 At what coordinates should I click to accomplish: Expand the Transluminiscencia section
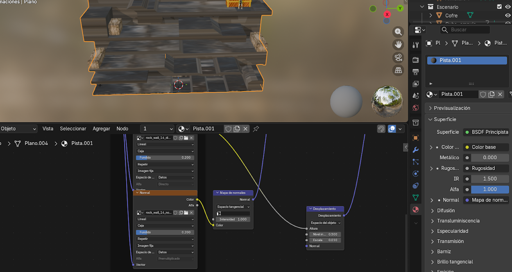point(431,221)
